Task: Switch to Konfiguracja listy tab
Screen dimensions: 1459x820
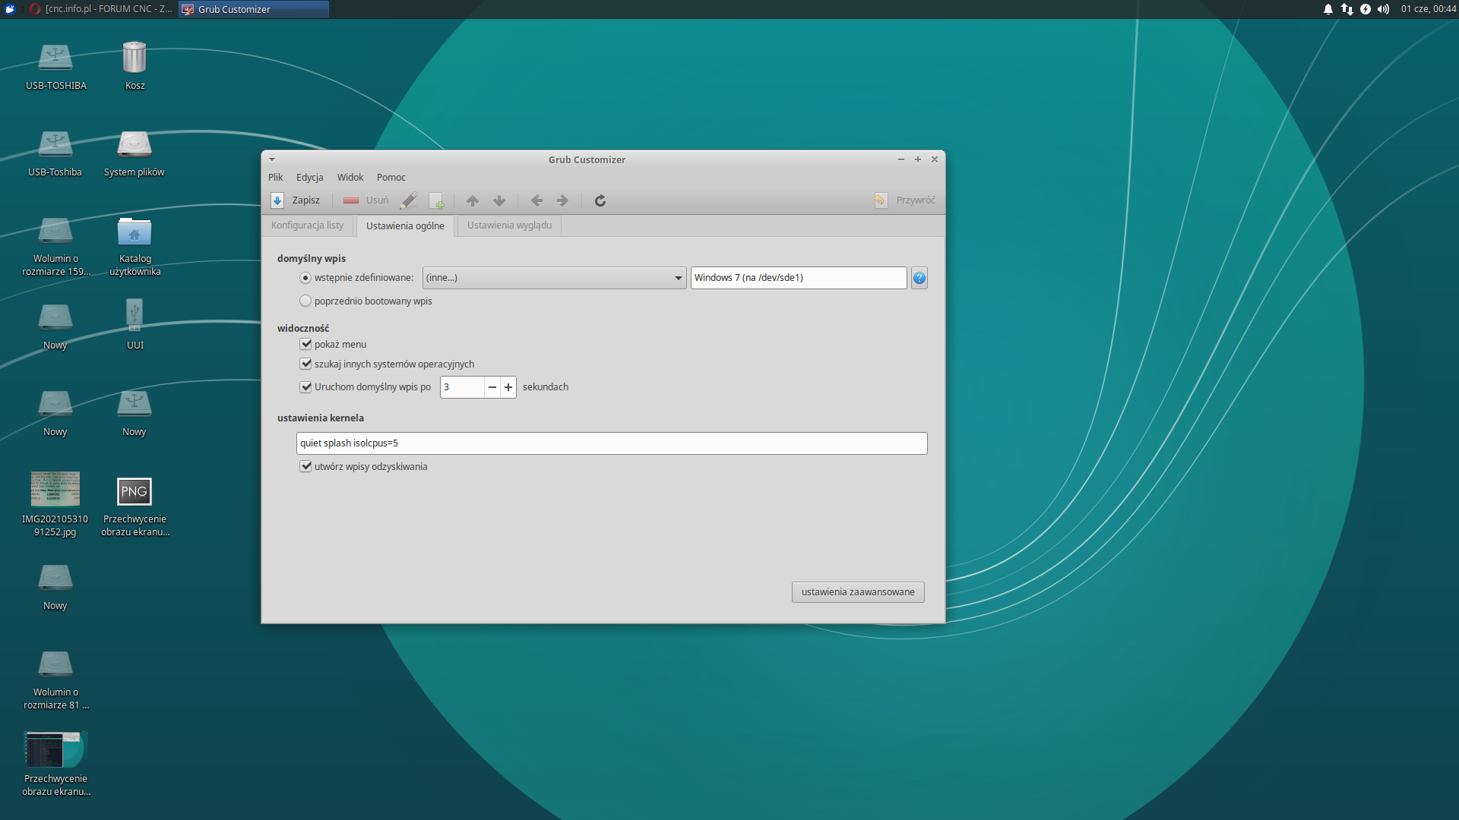Action: coord(308,225)
